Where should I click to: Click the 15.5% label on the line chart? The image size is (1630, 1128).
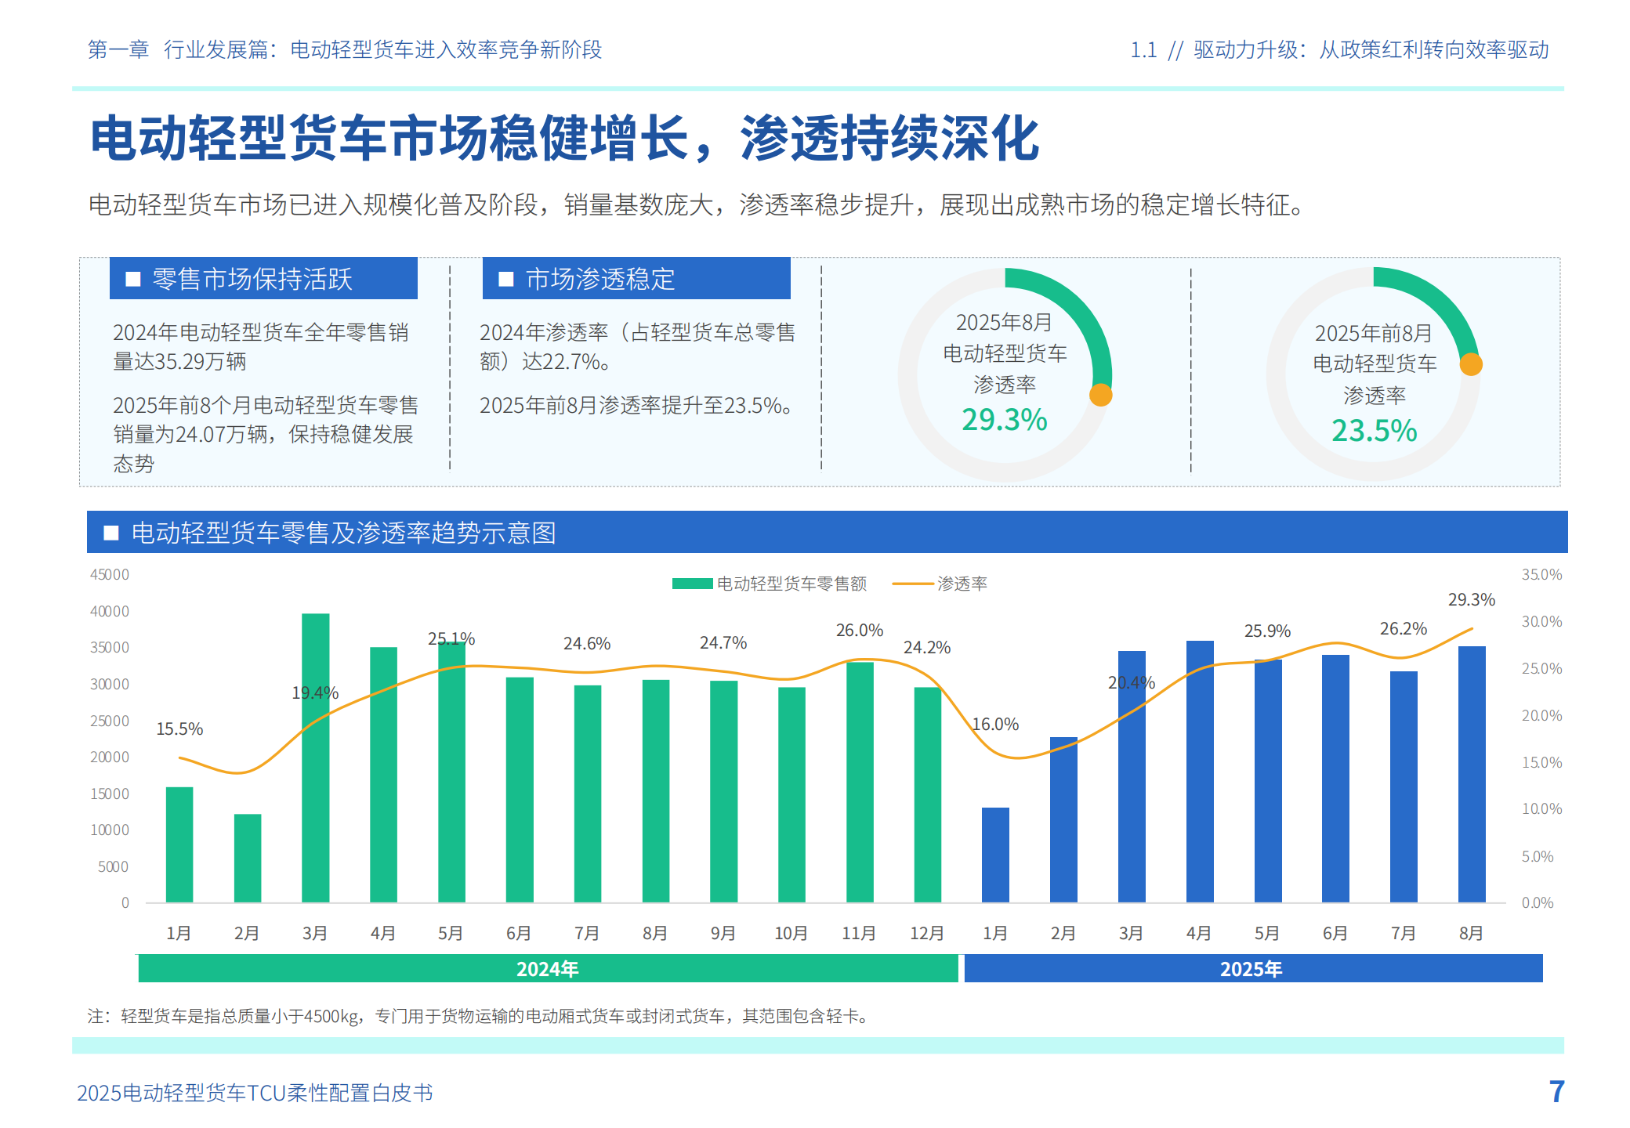coord(179,729)
